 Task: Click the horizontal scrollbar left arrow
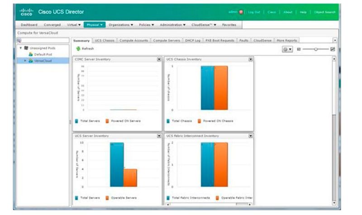click(168, 205)
